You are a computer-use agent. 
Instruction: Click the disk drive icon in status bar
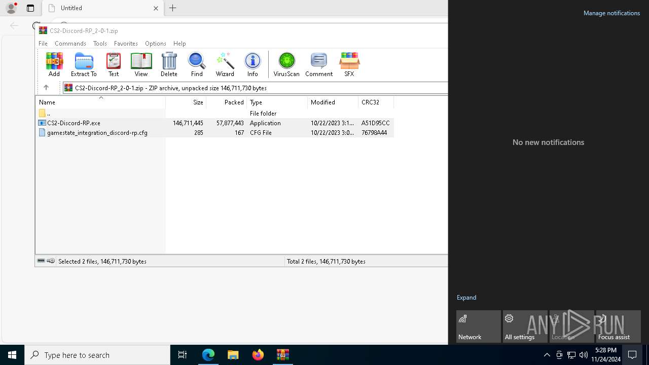[x=41, y=261]
